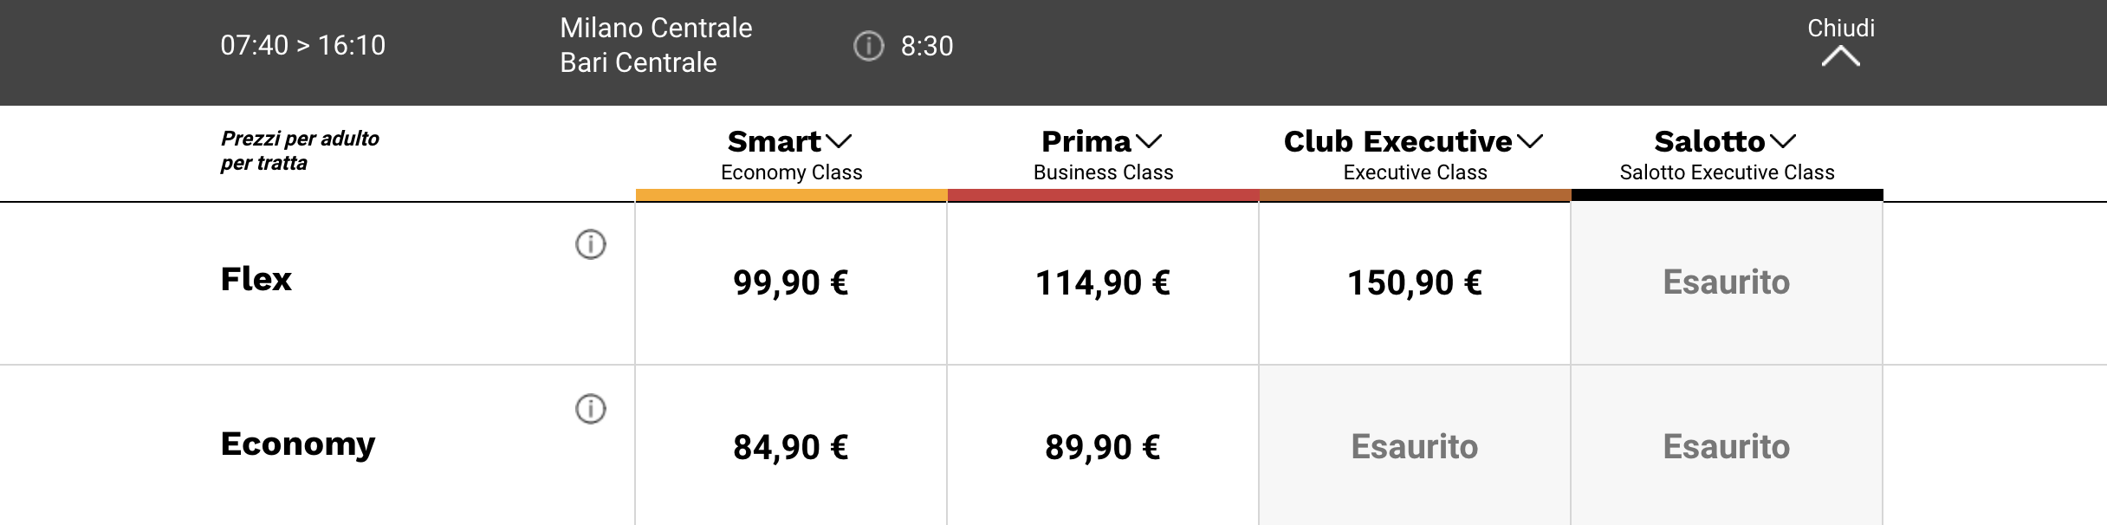Choose Economy Prima fare 89,90 €

[1103, 446]
